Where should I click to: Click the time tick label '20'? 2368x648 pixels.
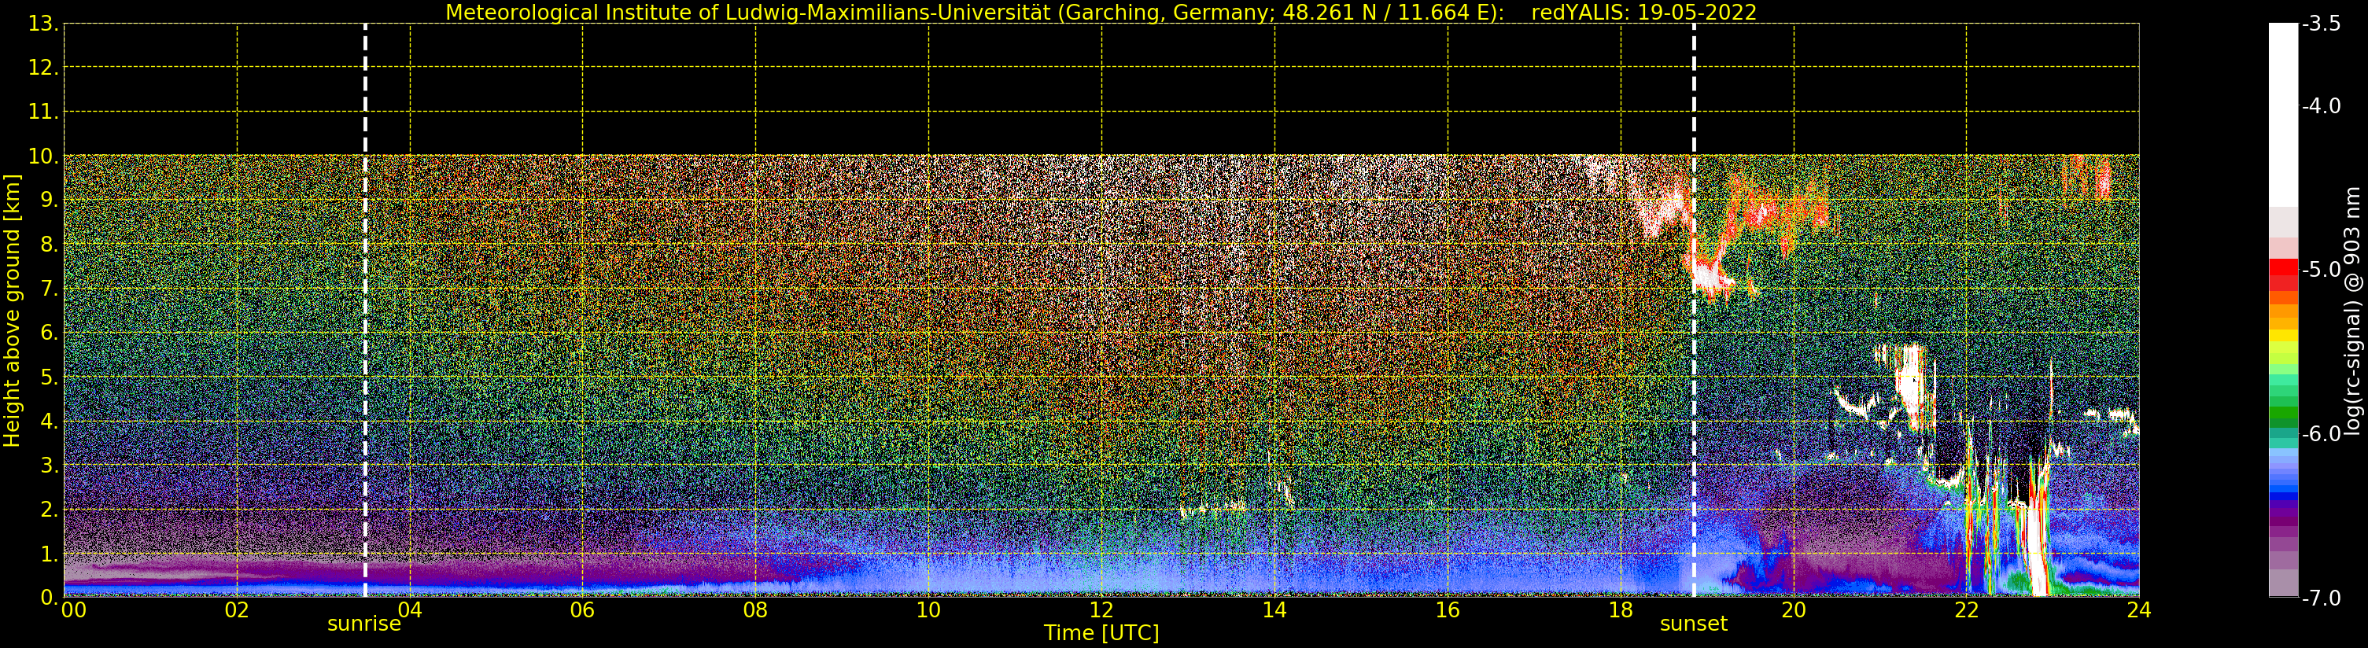[1794, 610]
